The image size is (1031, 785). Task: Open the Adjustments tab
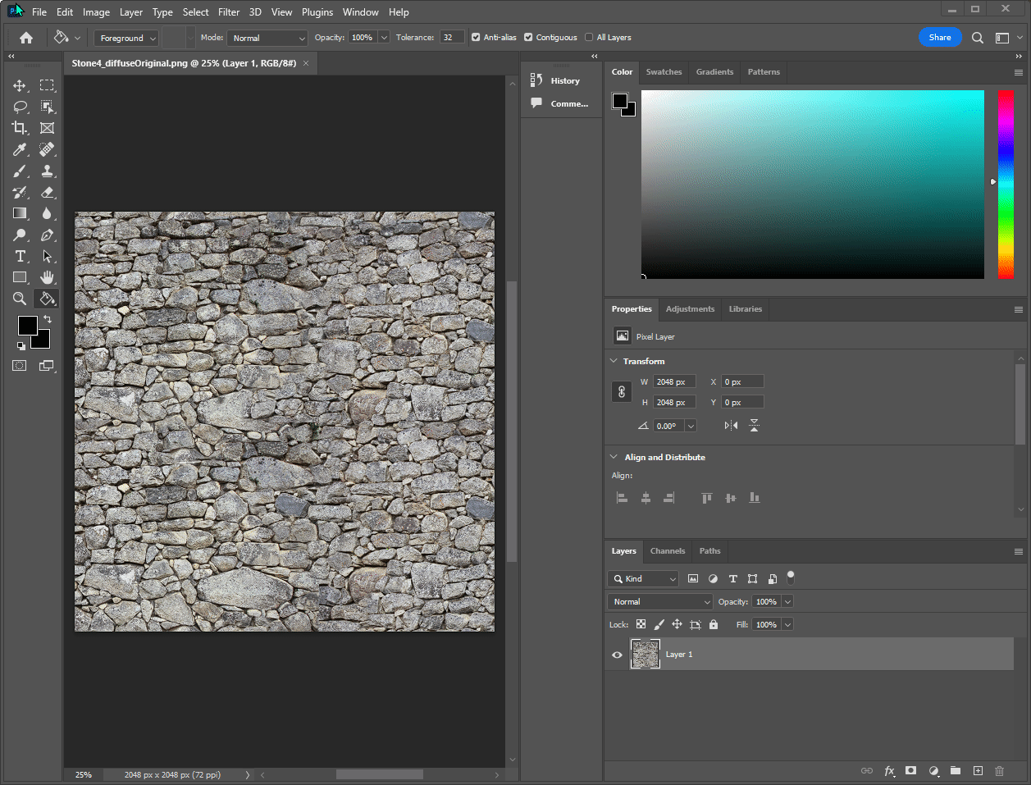689,309
